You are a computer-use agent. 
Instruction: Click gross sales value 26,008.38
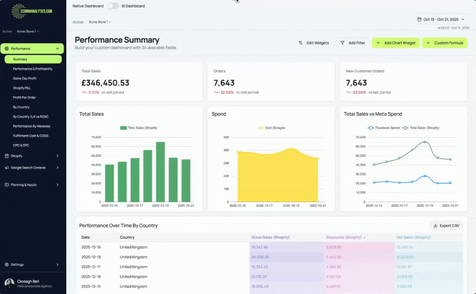(260, 257)
